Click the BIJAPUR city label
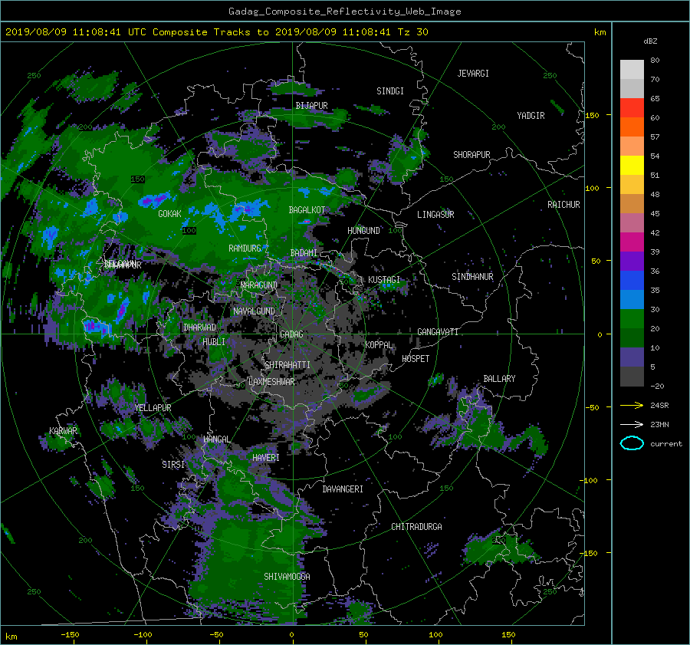This screenshot has width=690, height=645. [x=311, y=106]
